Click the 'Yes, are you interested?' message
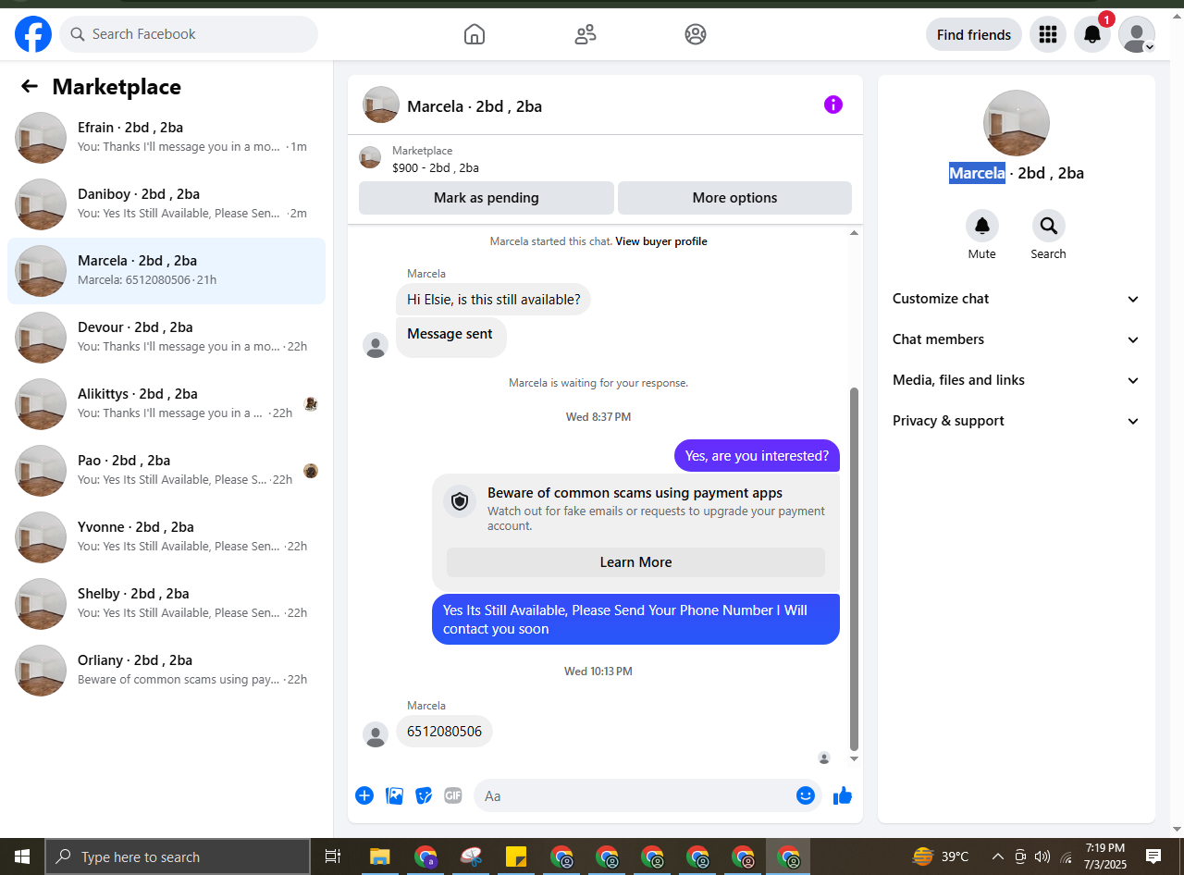This screenshot has height=875, width=1184. coord(757,456)
